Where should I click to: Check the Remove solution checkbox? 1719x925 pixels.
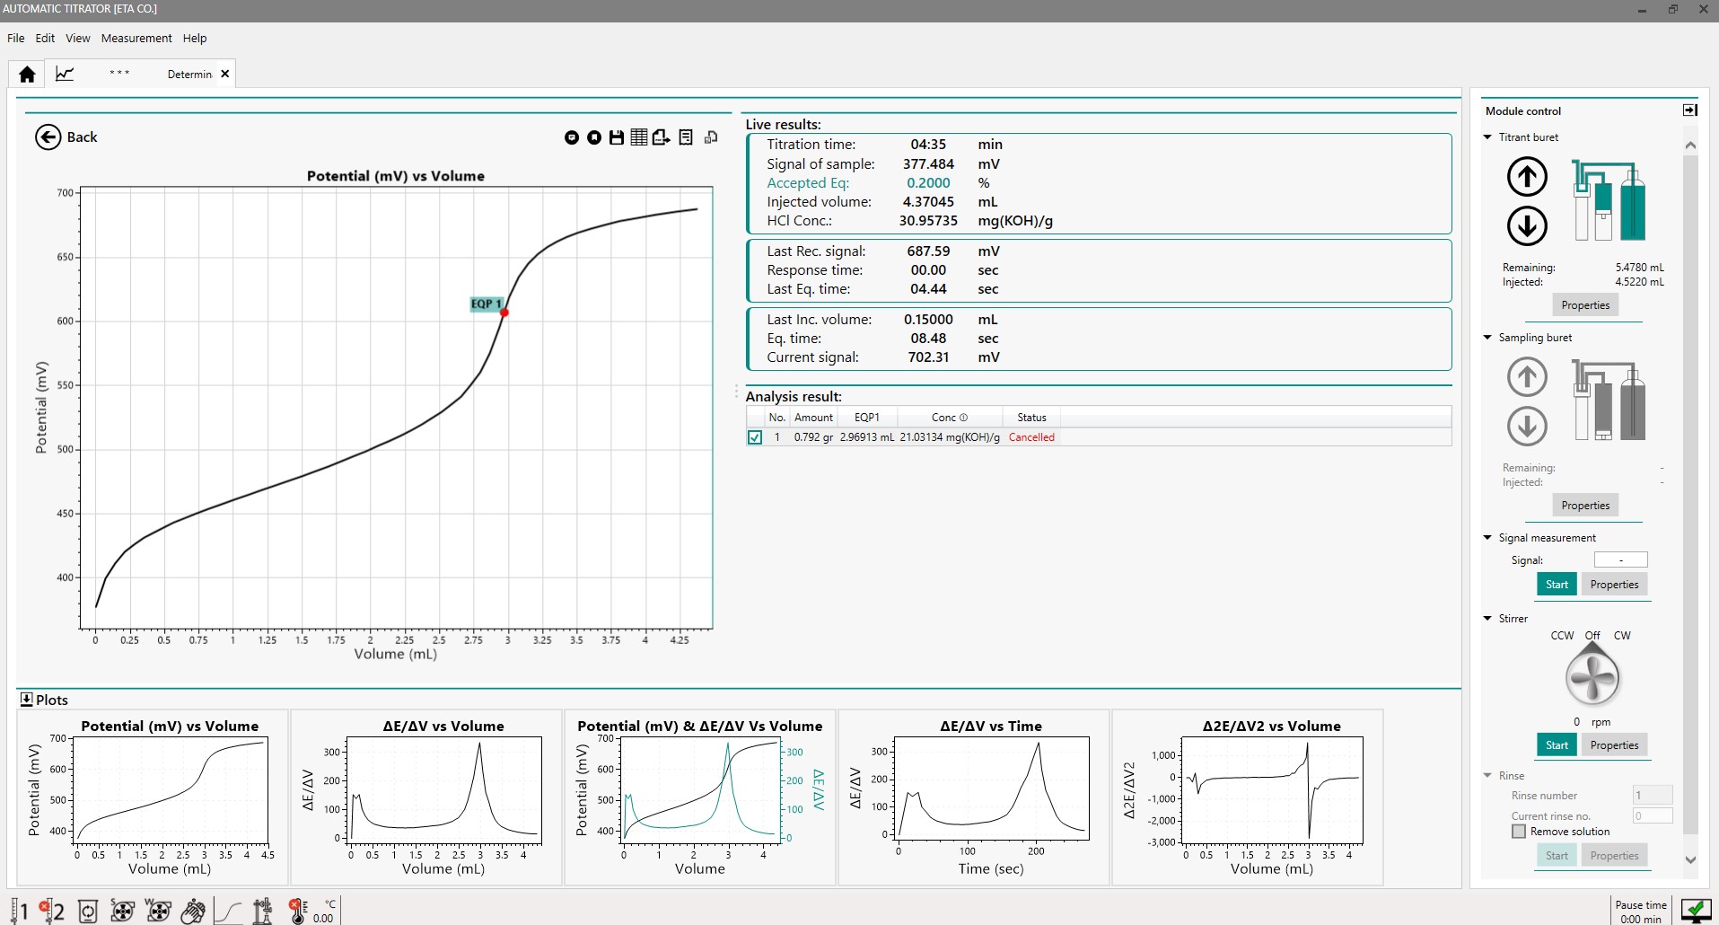[1519, 832]
